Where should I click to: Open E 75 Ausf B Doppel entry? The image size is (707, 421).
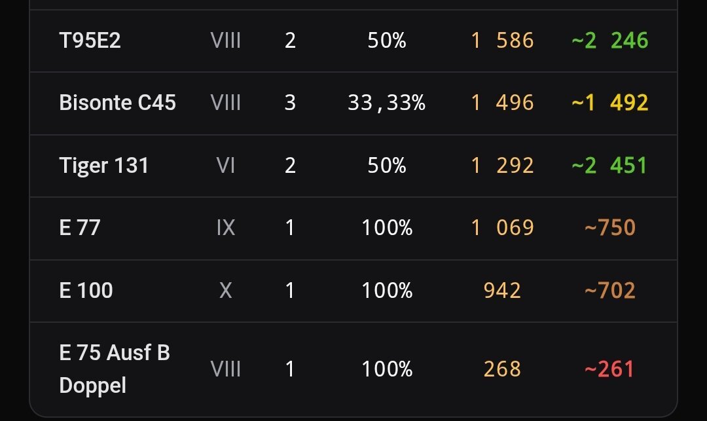353,369
